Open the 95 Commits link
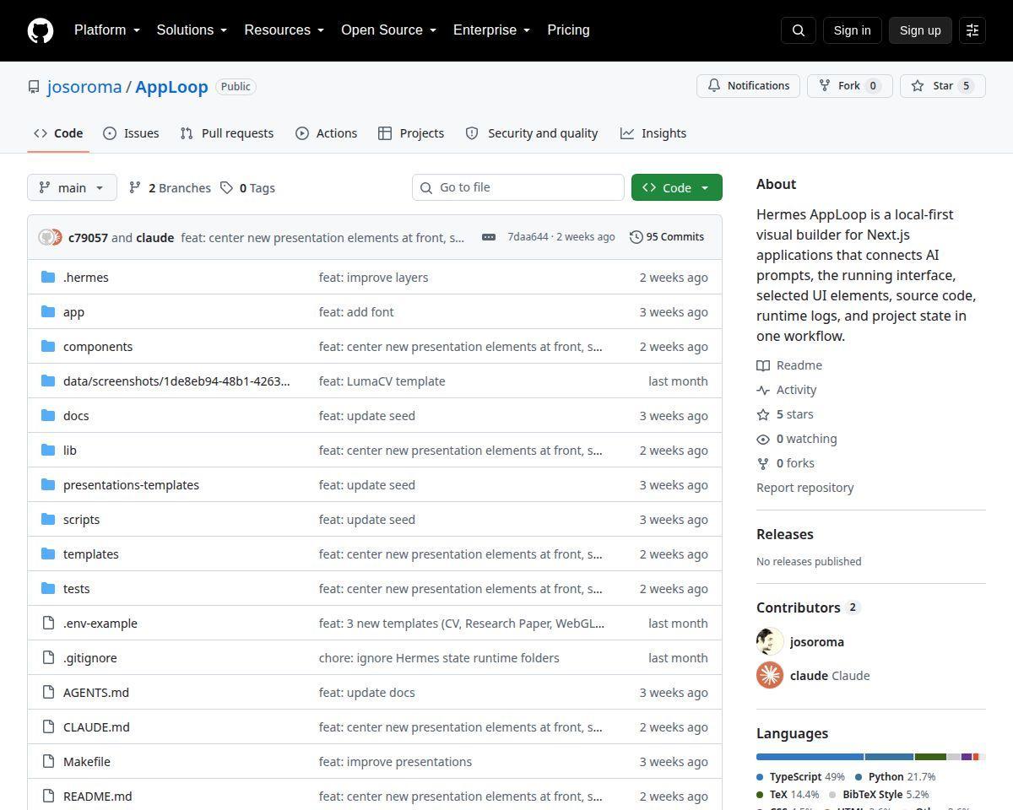The image size is (1013, 810). point(667,237)
